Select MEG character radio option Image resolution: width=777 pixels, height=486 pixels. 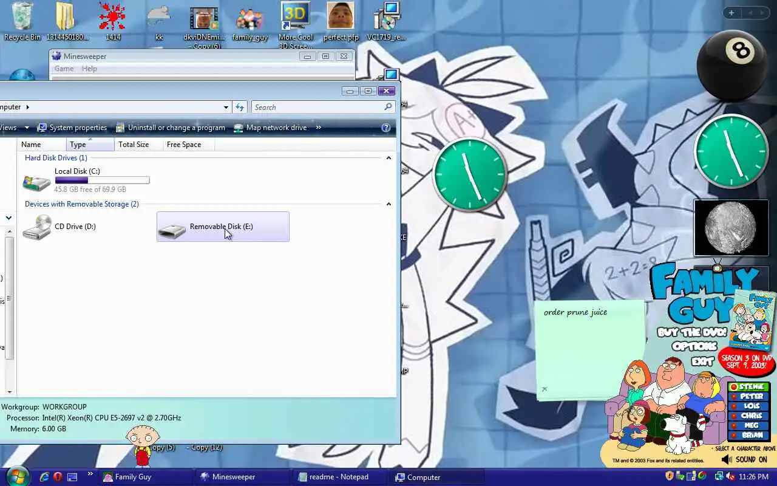(748, 426)
